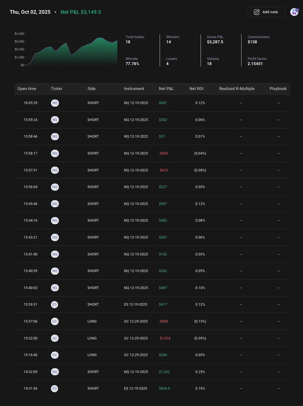Click the Winners 14 value
Image resolution: width=303 pixels, height=406 pixels.
click(x=169, y=42)
